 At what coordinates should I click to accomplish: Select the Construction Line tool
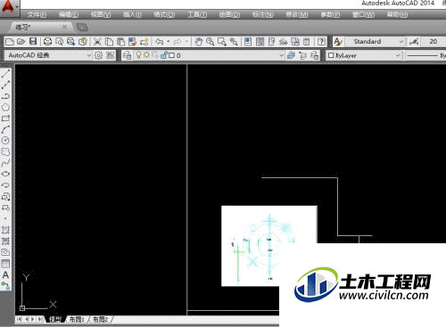coord(5,85)
